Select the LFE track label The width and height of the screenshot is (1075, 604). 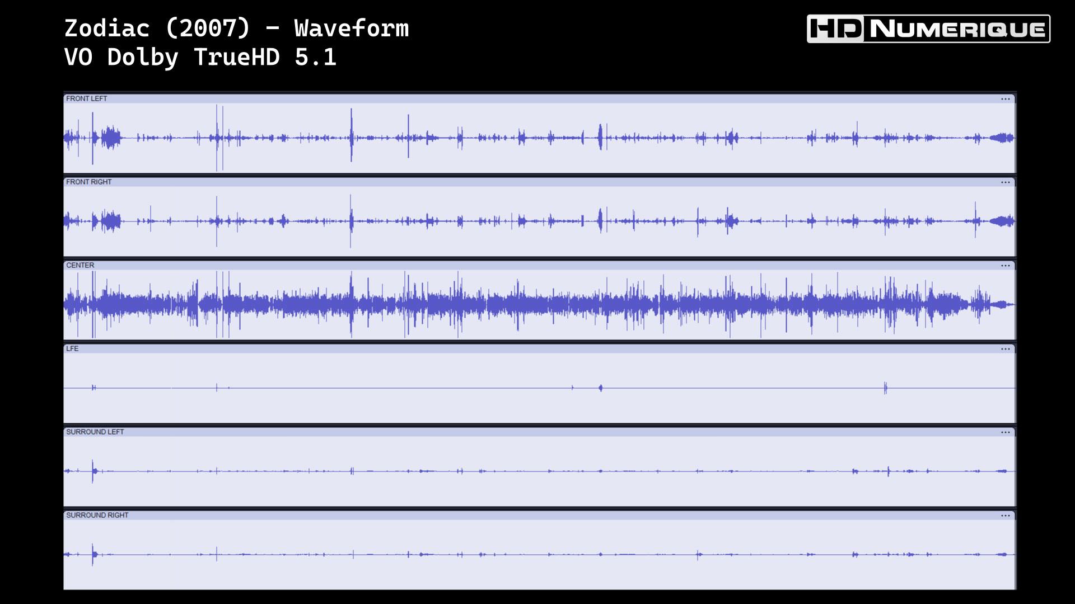click(x=72, y=348)
